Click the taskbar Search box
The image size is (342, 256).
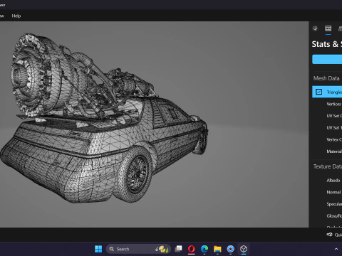[138, 249]
